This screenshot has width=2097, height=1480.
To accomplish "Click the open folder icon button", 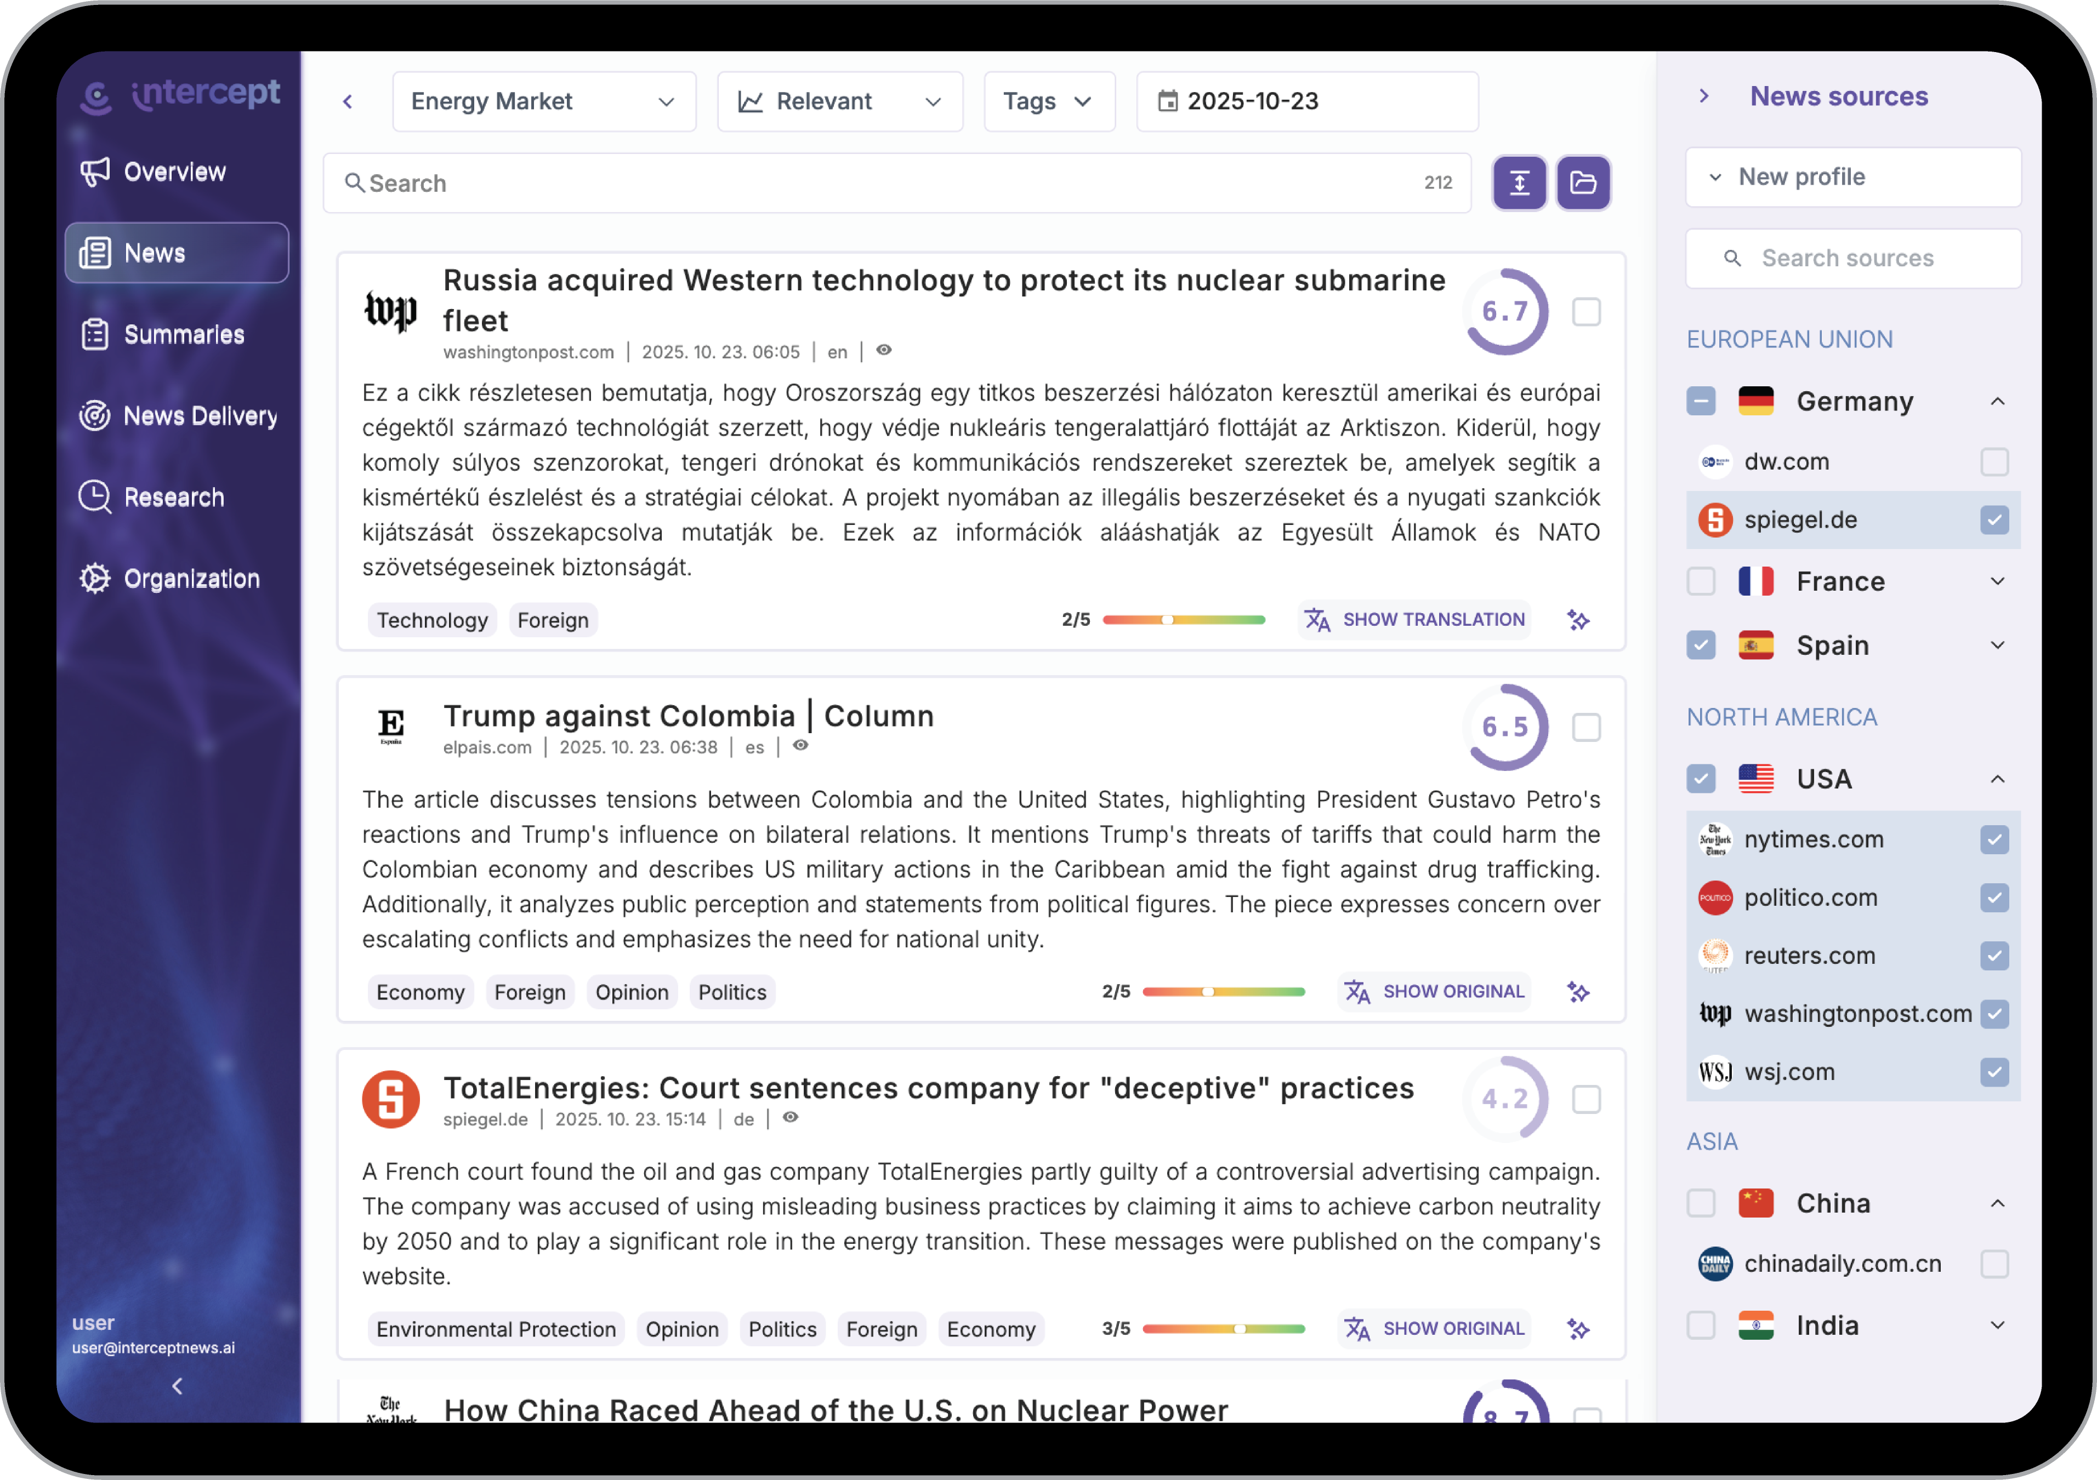I will (1583, 182).
